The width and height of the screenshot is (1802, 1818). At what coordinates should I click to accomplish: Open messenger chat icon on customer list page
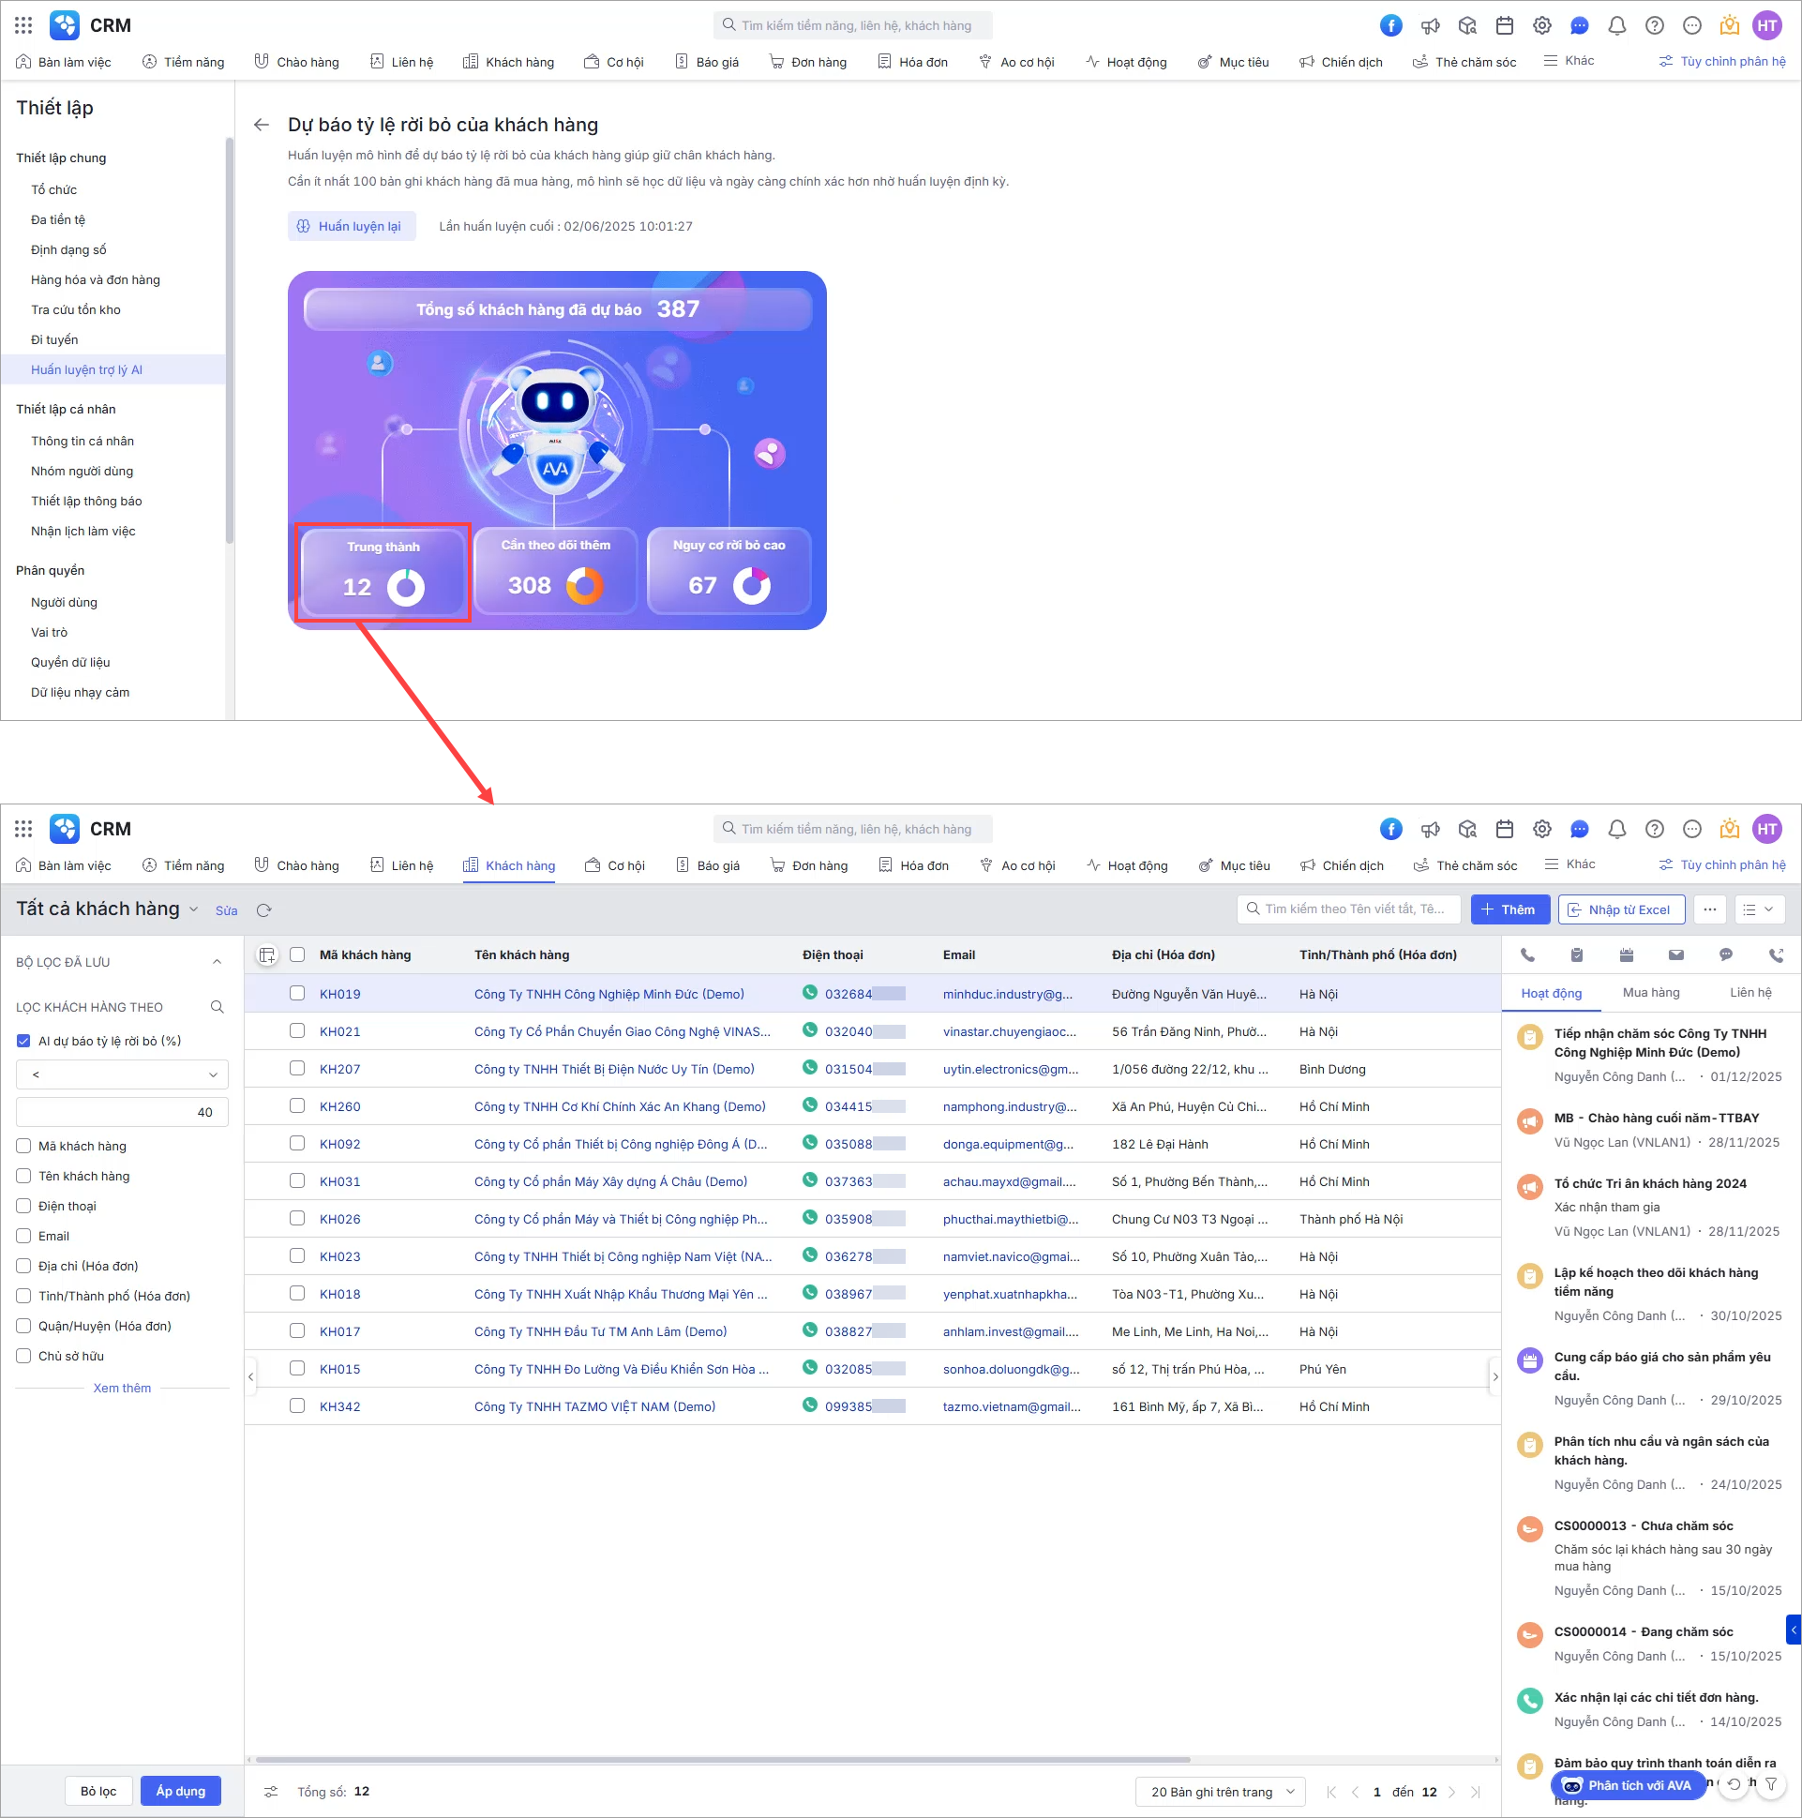(x=1580, y=829)
